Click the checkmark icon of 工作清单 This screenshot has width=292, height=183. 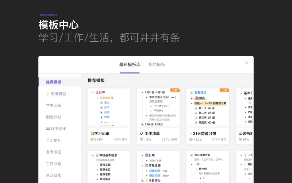tap(142, 134)
